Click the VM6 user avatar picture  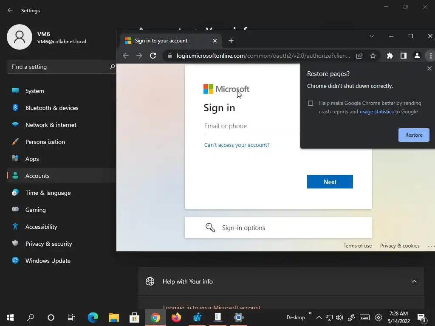pos(20,37)
